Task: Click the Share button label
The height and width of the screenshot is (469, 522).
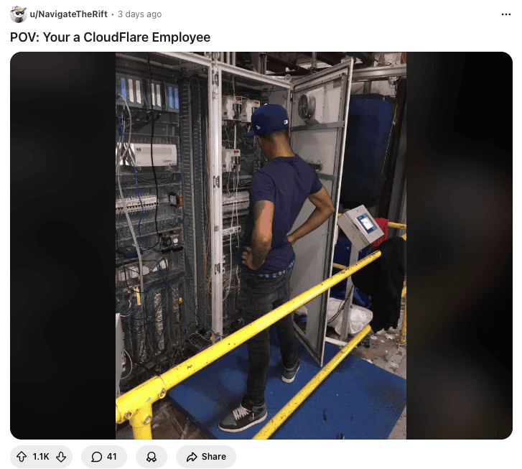Action: point(214,456)
